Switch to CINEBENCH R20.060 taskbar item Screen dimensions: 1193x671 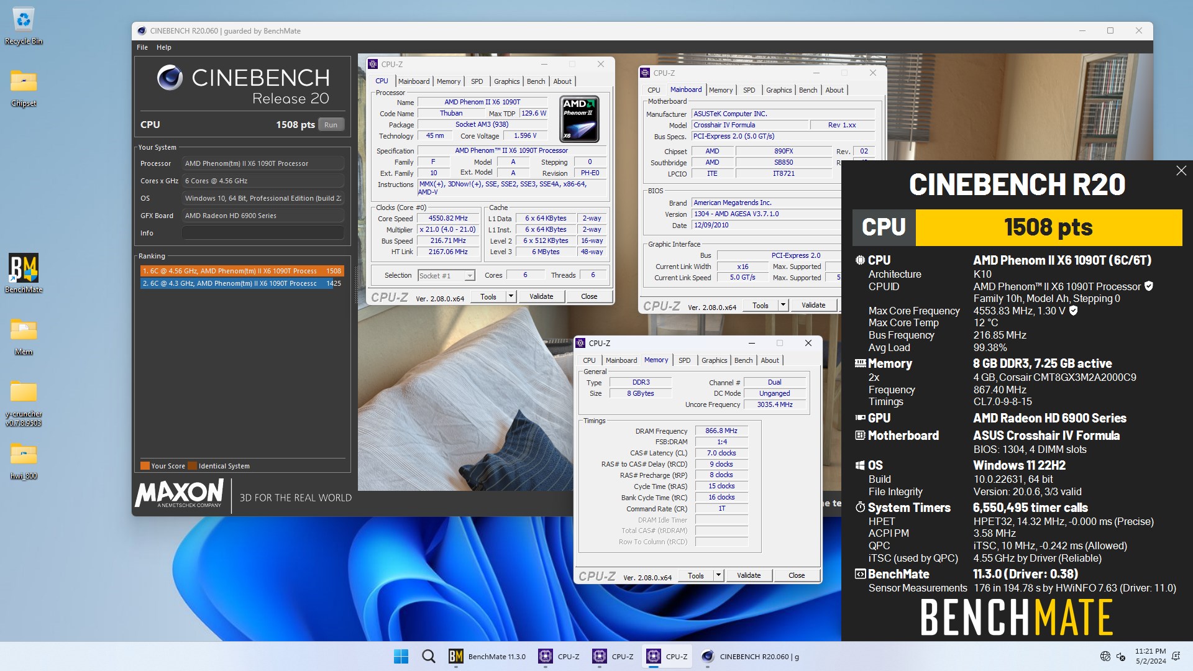pyautogui.click(x=751, y=656)
